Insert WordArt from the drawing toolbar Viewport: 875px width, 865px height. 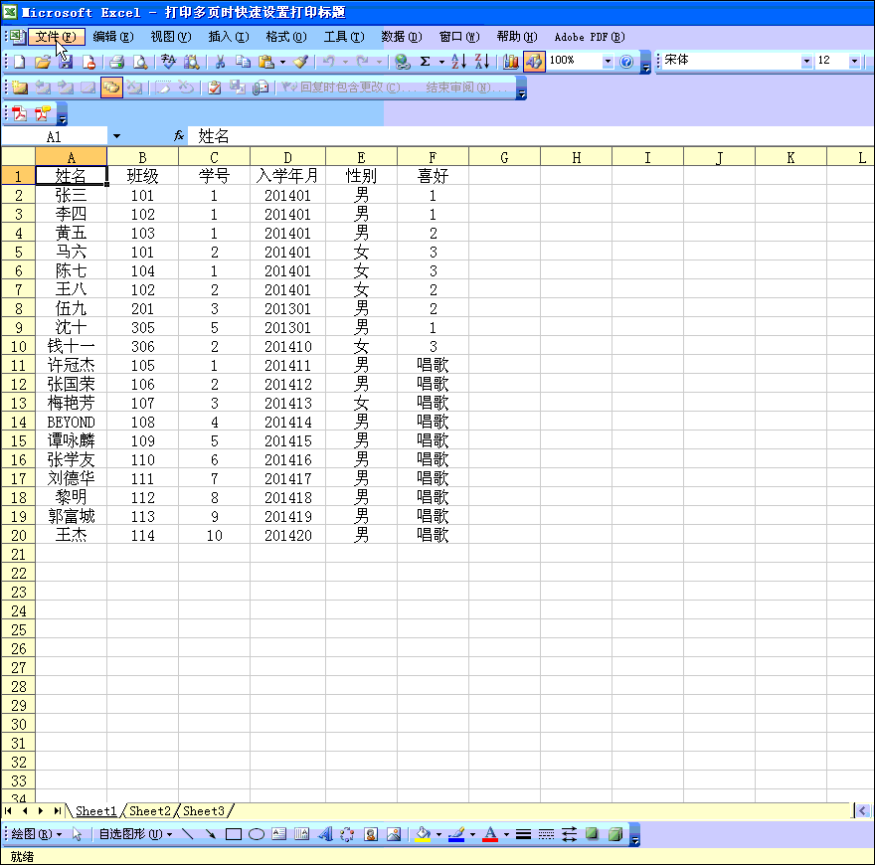pos(324,834)
